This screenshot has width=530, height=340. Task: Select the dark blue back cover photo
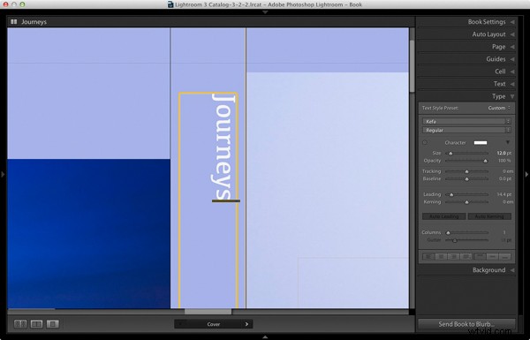click(88, 233)
